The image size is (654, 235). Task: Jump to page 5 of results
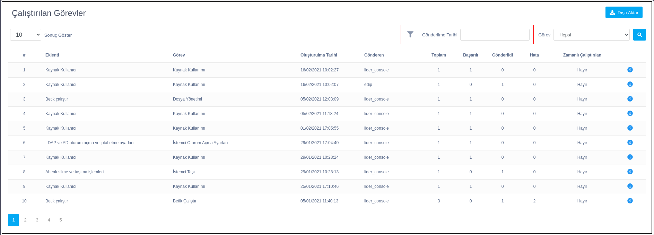click(x=61, y=220)
